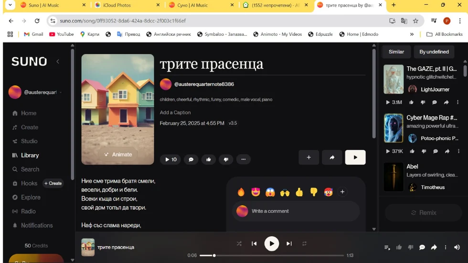468x263 pixels.
Task: Open the three-dots more options menu
Action: [244, 159]
